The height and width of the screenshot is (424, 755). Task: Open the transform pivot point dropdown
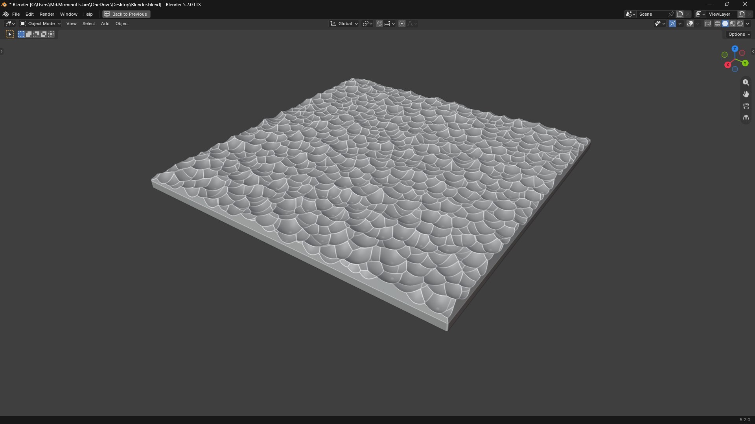pos(367,24)
